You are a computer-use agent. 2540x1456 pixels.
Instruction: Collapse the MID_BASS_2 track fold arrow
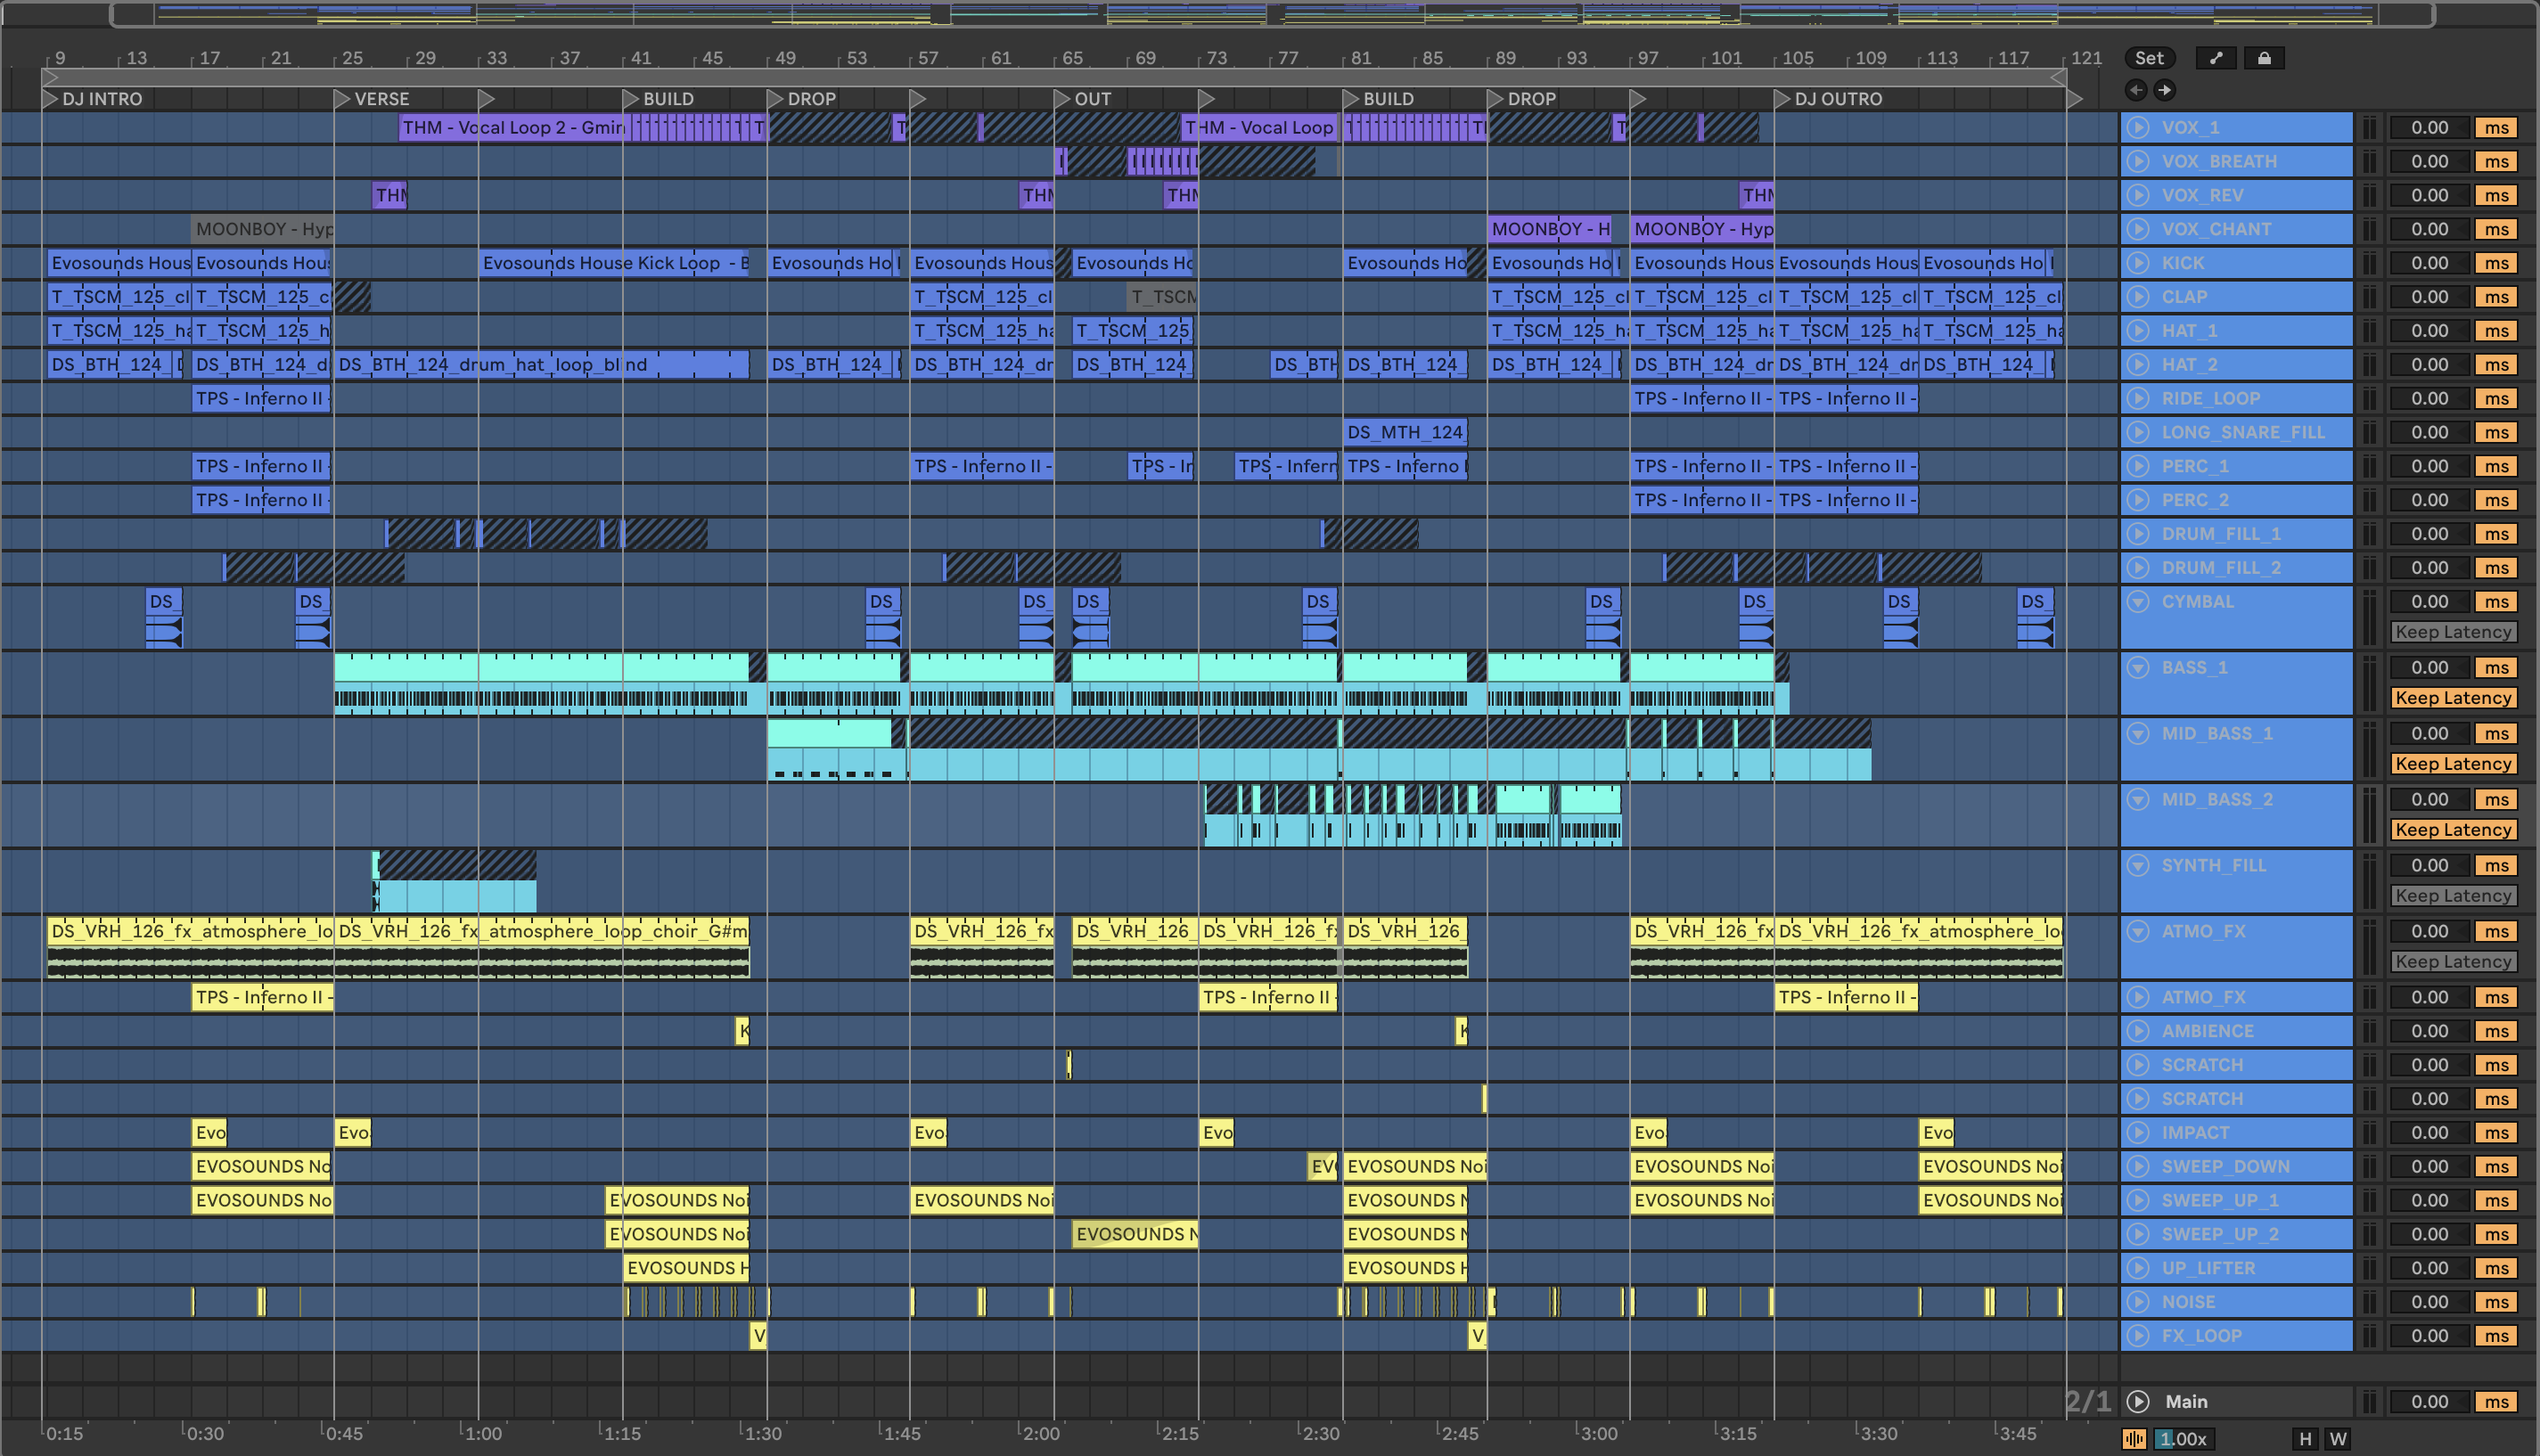[x=2138, y=800]
